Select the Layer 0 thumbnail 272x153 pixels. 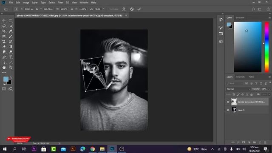(x=234, y=110)
